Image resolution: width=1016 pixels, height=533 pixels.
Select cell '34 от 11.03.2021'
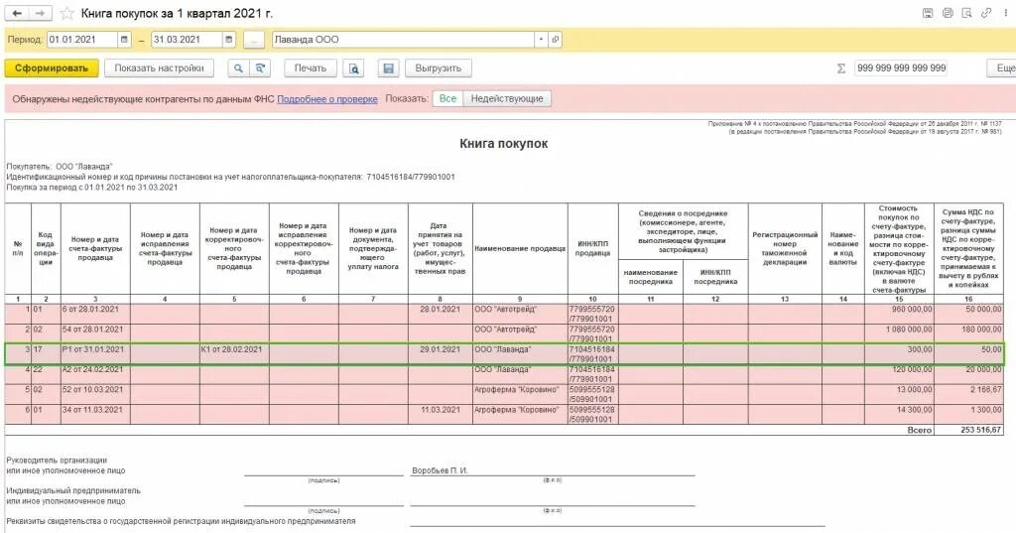(x=95, y=415)
